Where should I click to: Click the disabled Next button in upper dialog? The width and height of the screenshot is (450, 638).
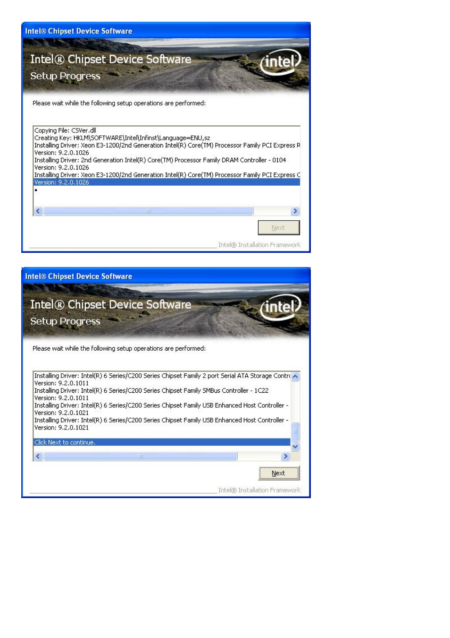pyautogui.click(x=278, y=227)
